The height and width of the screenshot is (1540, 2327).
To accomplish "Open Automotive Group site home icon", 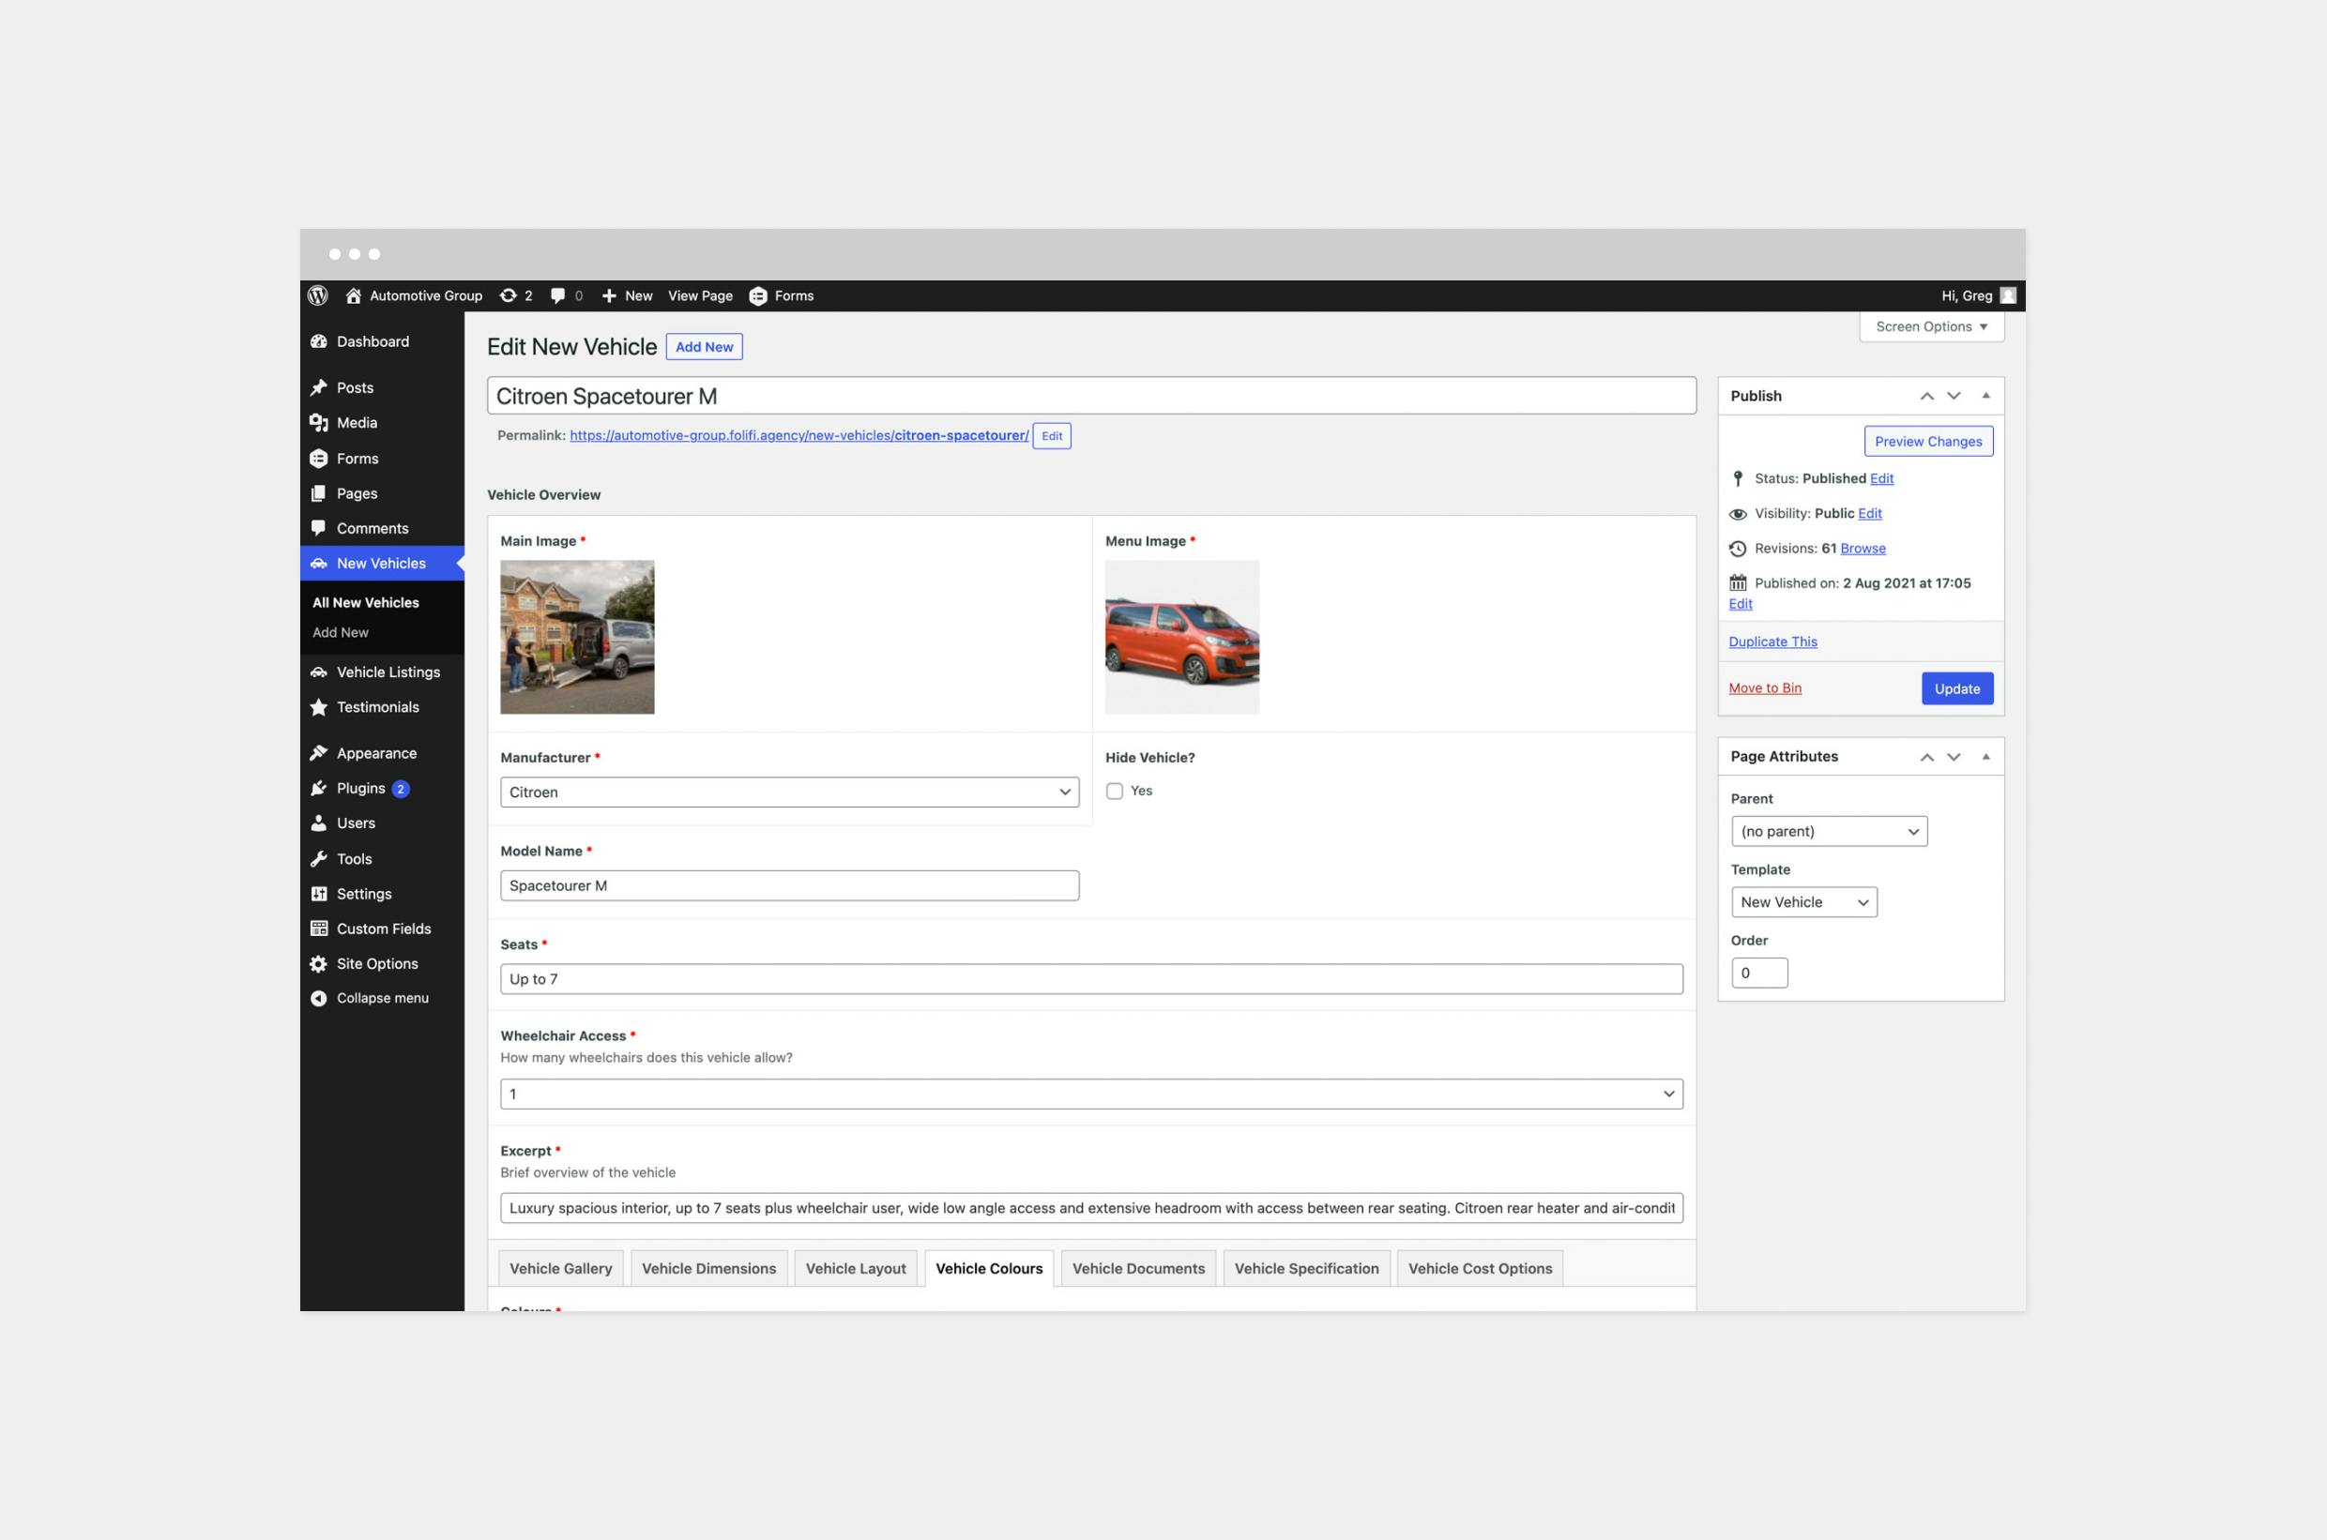I will tap(354, 295).
